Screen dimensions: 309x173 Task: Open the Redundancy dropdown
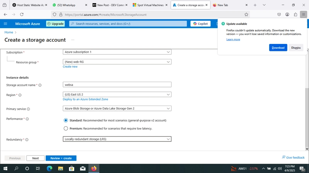pyautogui.click(x=117, y=139)
